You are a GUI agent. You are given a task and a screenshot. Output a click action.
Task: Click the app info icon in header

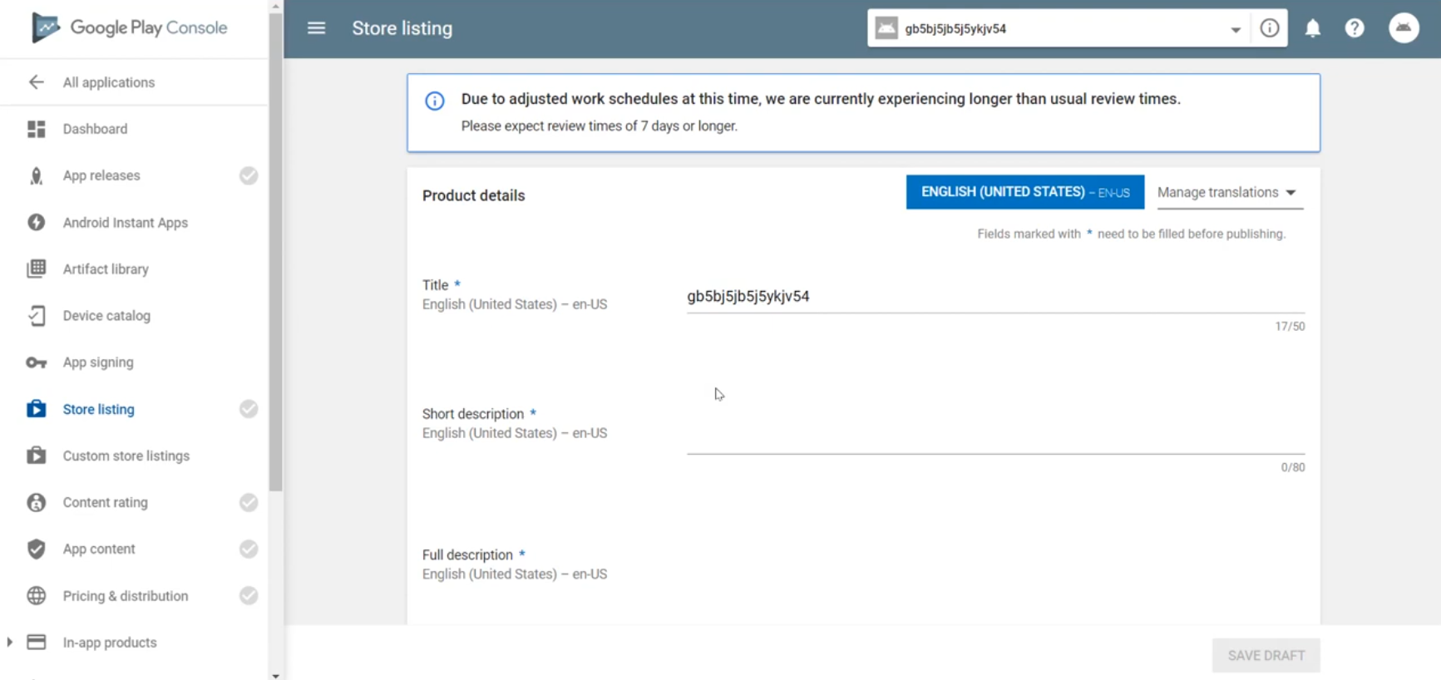coord(1269,28)
